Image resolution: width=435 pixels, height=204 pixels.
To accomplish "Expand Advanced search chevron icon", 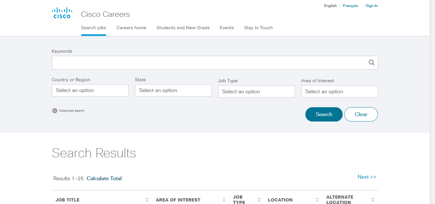I will click(55, 111).
